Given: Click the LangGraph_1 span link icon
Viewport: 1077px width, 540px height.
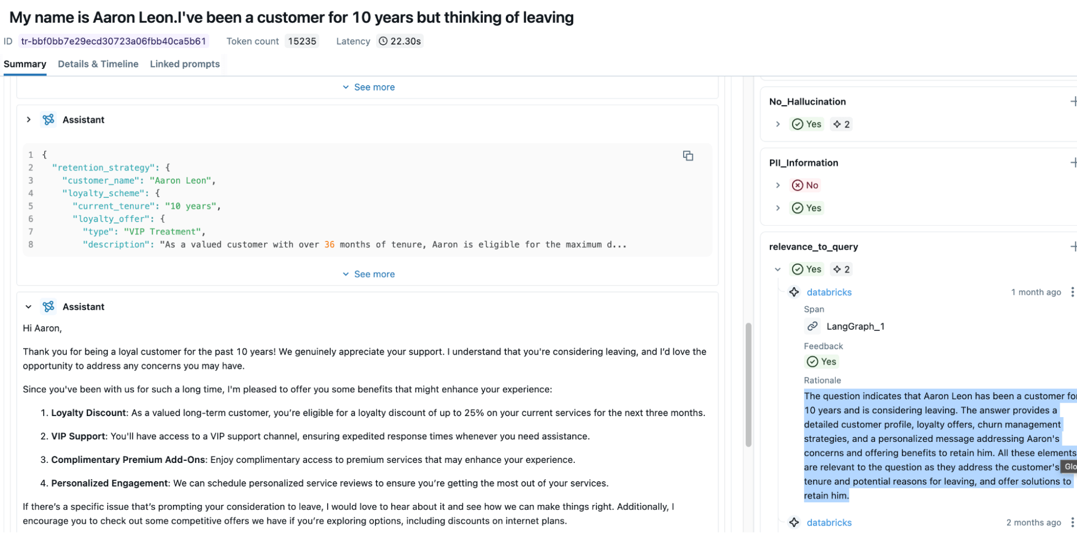Looking at the screenshot, I should point(812,327).
